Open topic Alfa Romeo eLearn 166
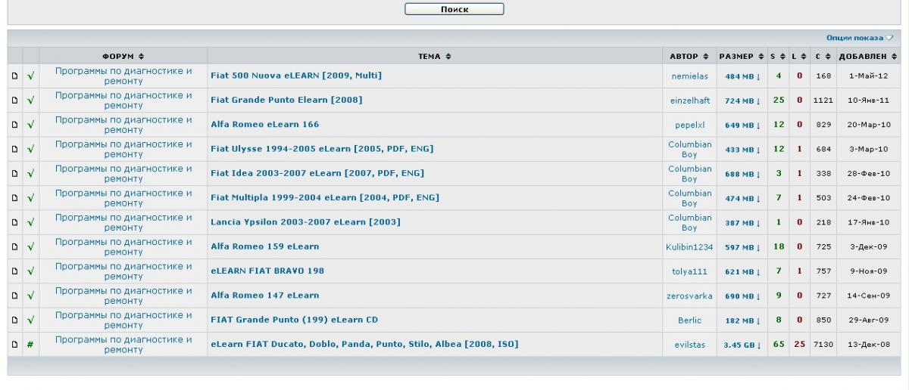 (x=264, y=124)
